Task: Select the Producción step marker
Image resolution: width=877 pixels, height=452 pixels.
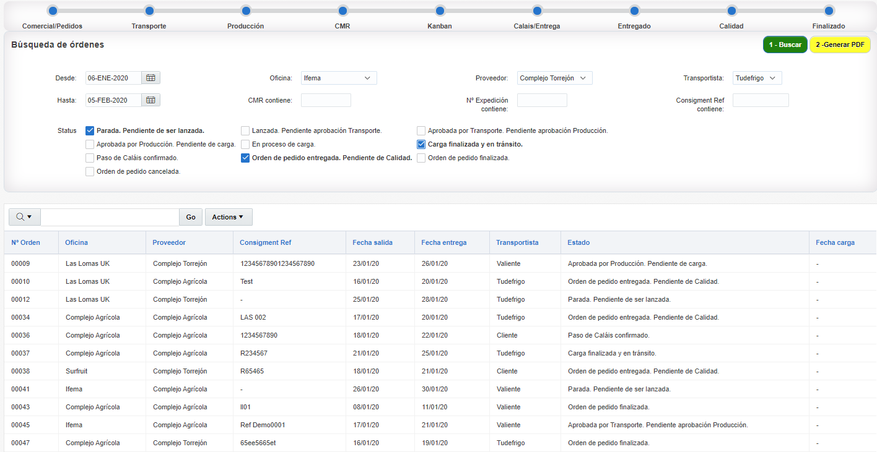Action: pos(246,11)
